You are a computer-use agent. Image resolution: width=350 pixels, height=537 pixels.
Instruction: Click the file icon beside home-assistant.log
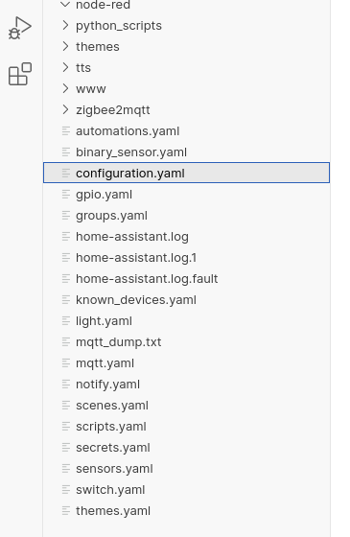(x=66, y=236)
